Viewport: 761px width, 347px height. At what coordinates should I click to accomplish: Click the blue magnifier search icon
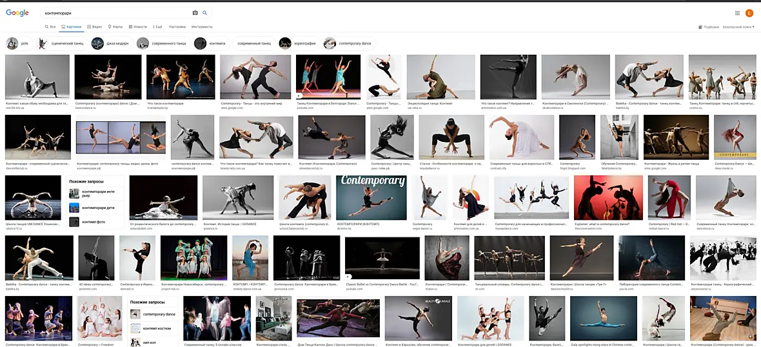click(x=205, y=13)
